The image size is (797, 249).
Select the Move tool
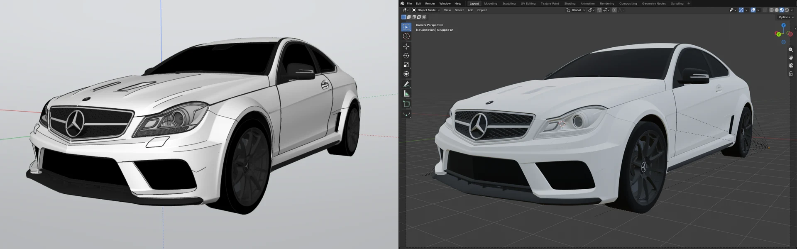point(406,46)
